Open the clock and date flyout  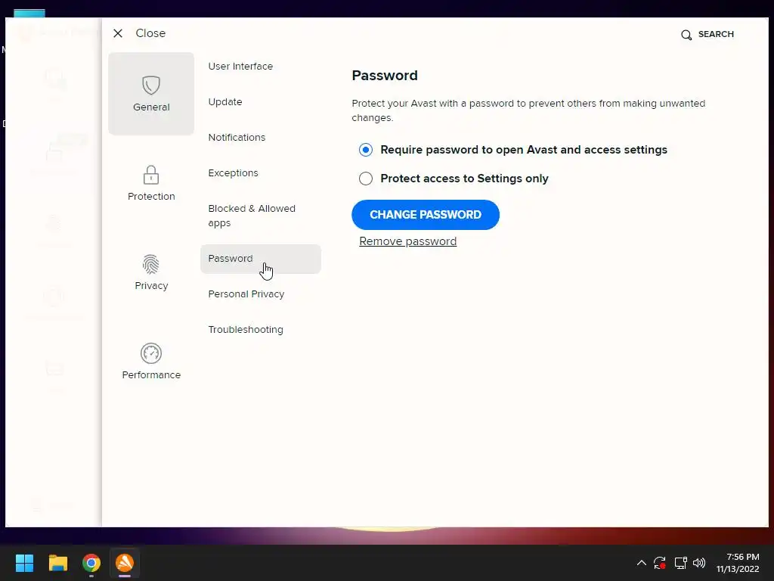(x=738, y=563)
